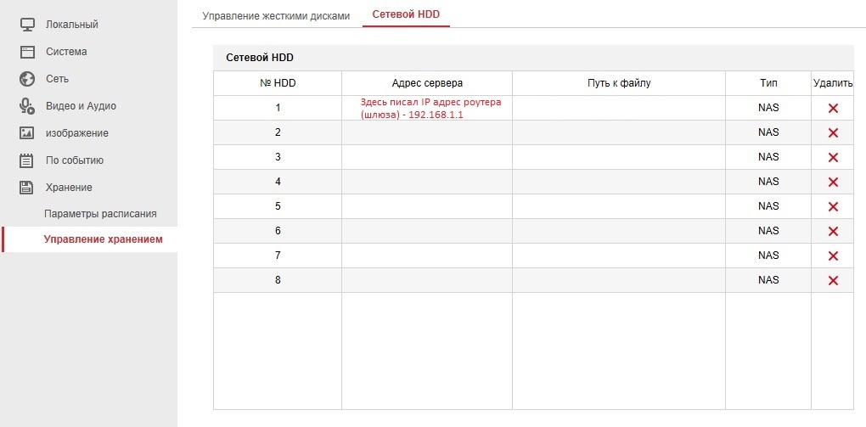Viewport: 866px width, 427px height.
Task: Select the Сетевой HDD tab
Action: pyautogui.click(x=406, y=16)
